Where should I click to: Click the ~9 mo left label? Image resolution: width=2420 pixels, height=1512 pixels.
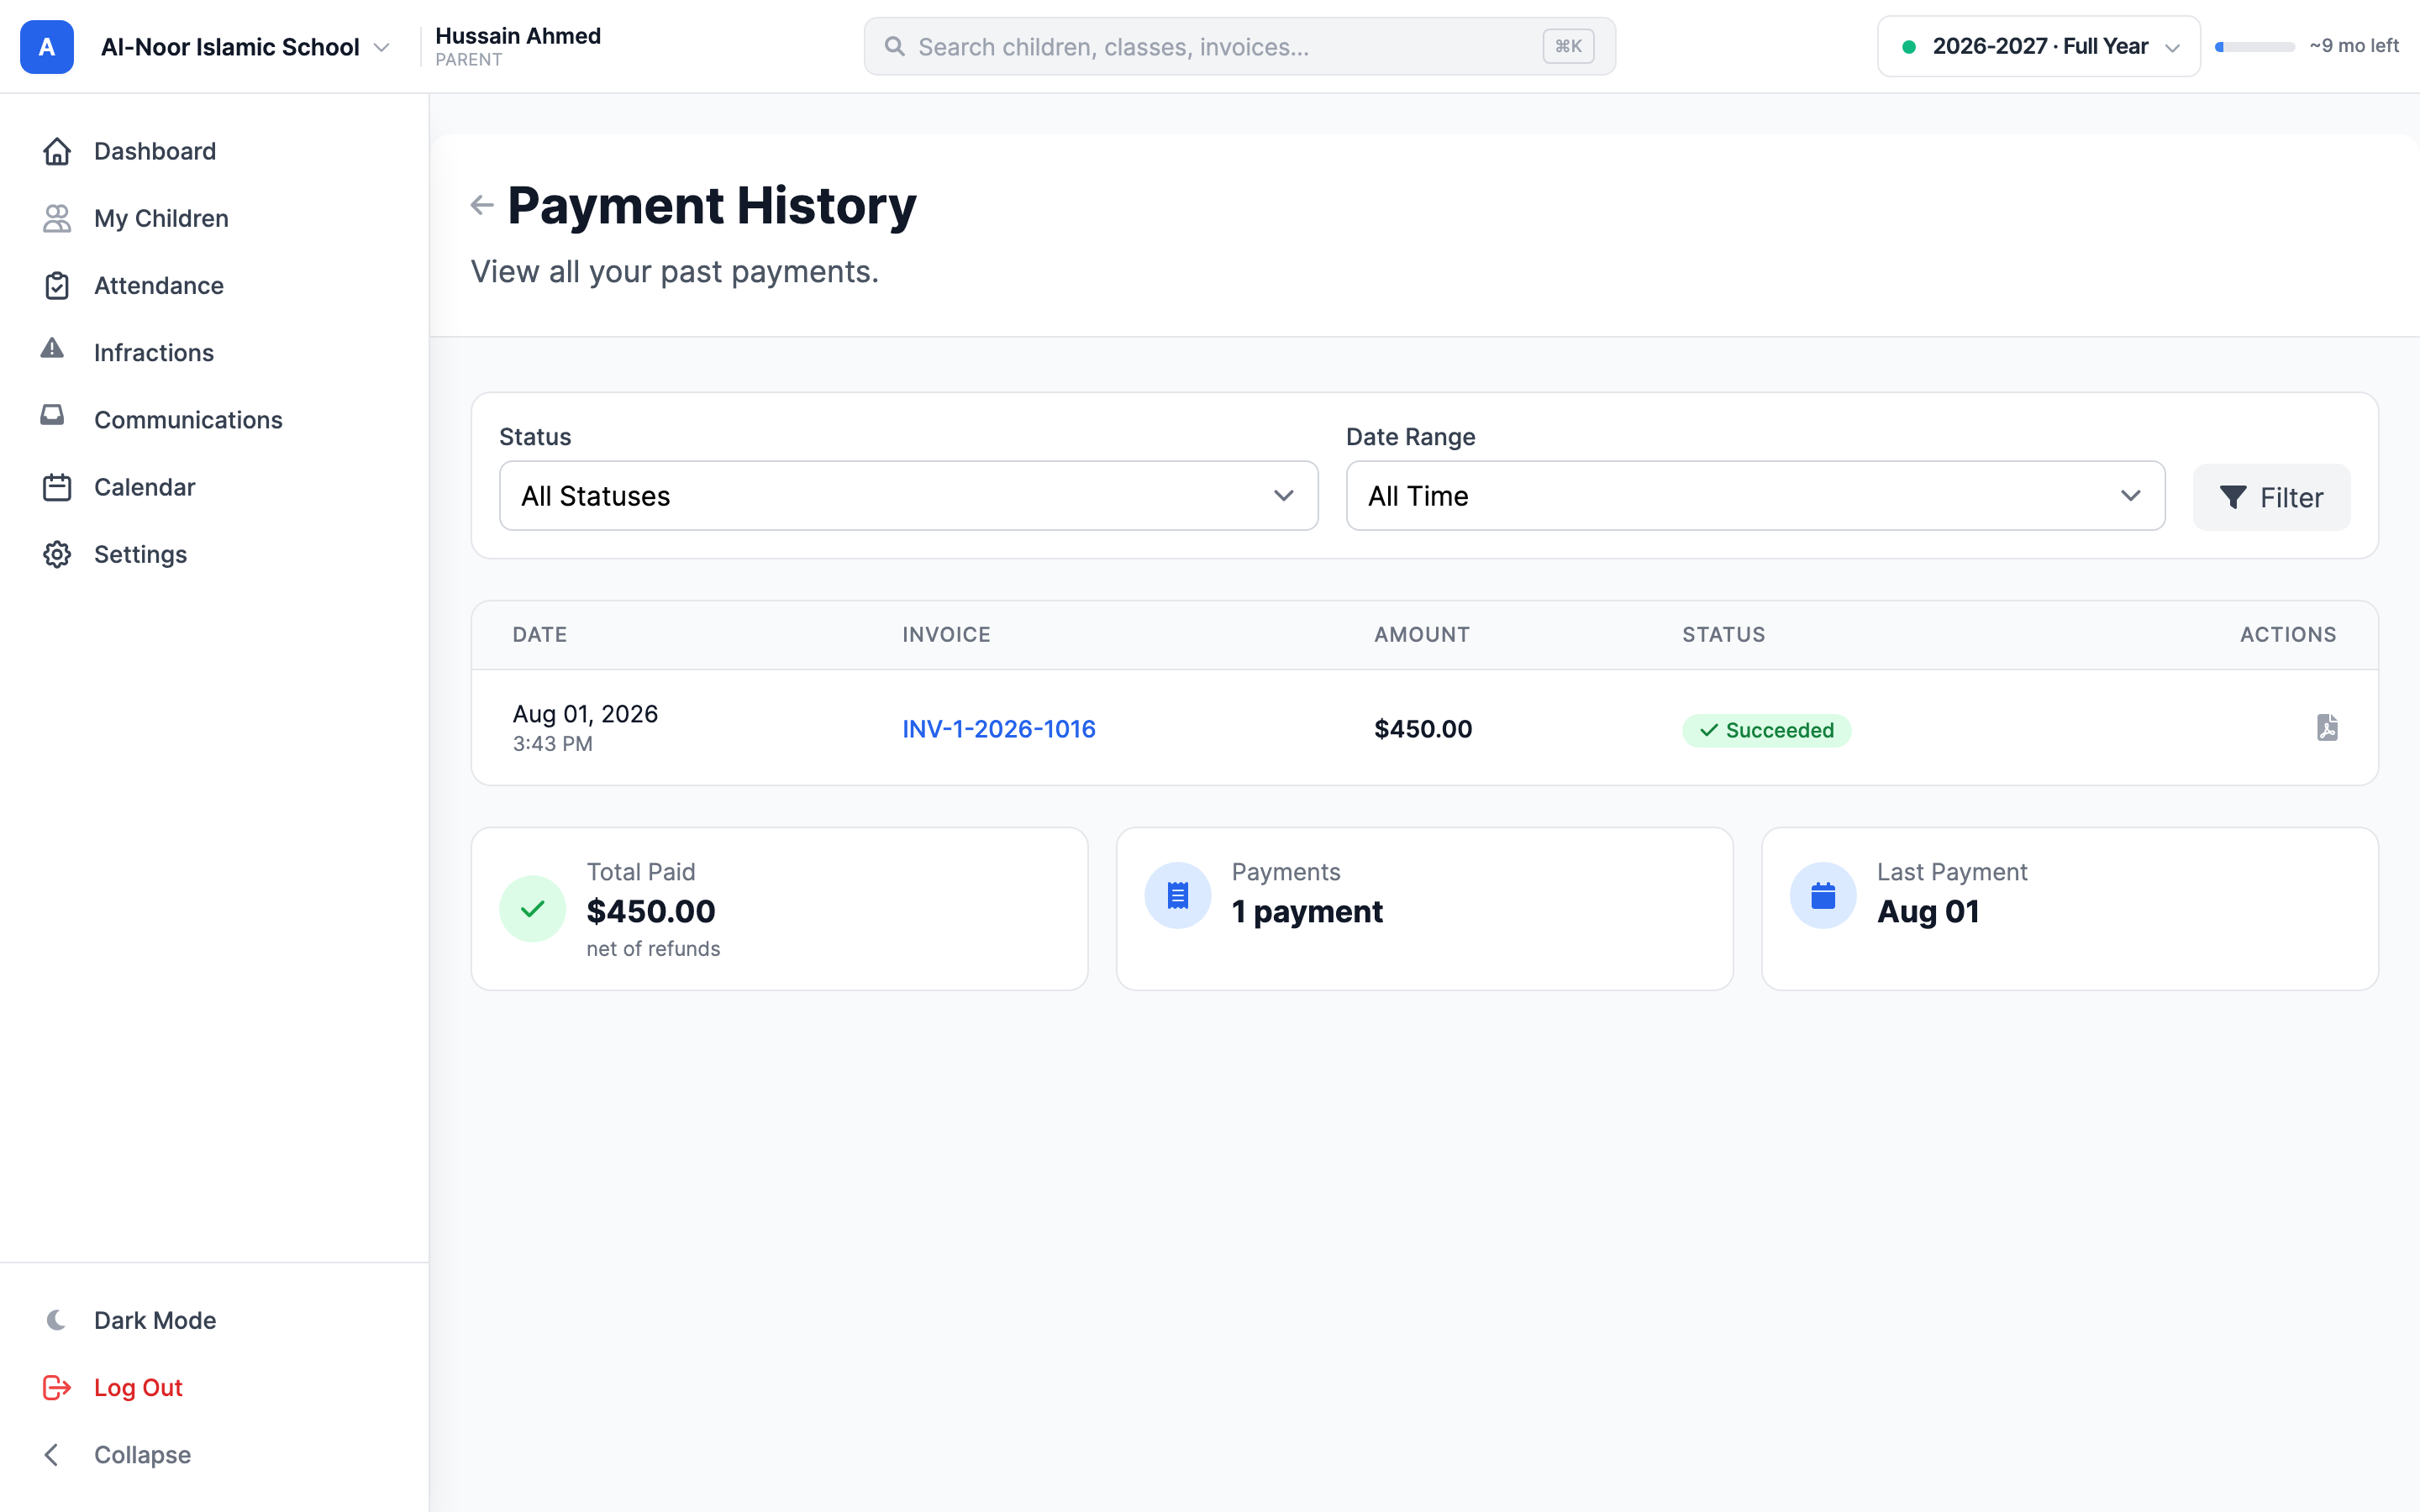pyautogui.click(x=2353, y=46)
